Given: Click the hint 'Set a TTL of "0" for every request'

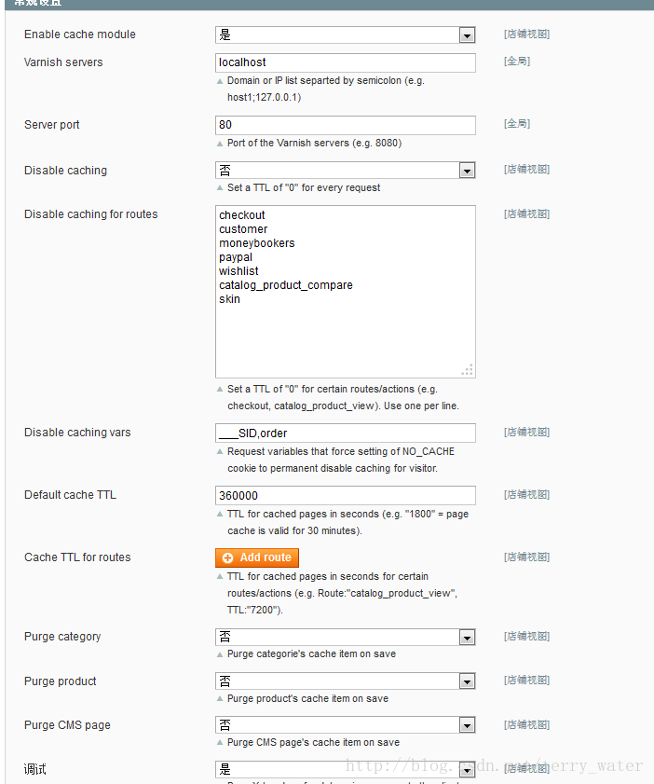Looking at the screenshot, I should (304, 188).
